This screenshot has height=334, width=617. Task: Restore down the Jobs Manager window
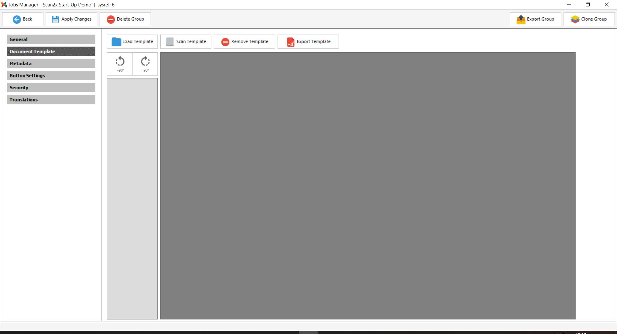pyautogui.click(x=588, y=4)
